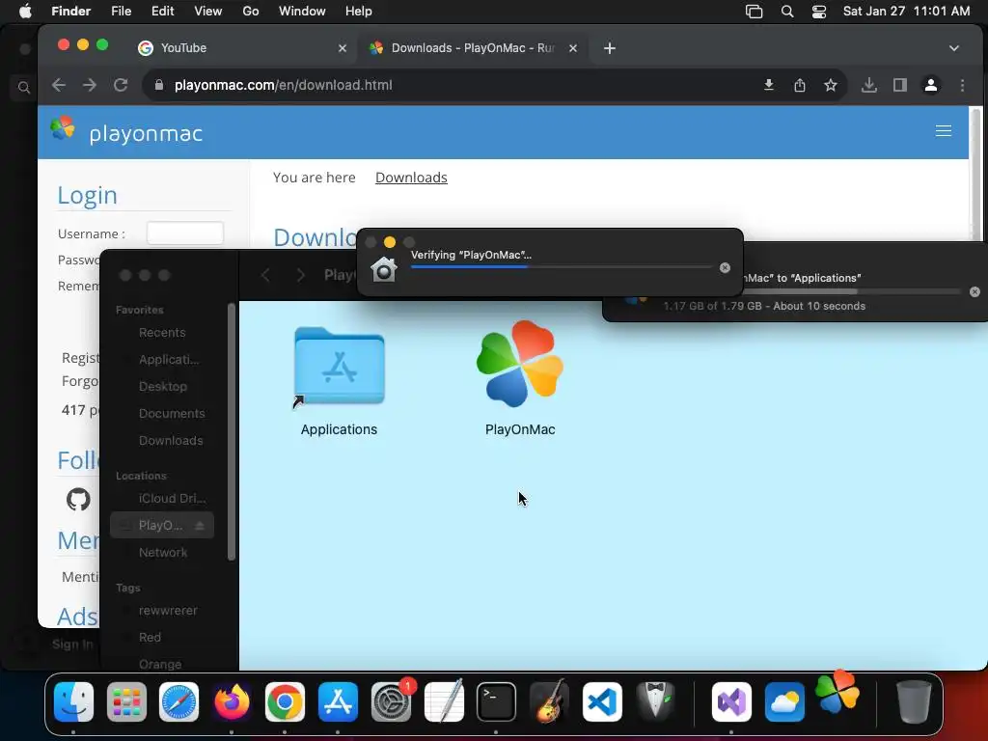Go forward in Chrome
Viewport: 988px width, 741px height.
[90, 85]
